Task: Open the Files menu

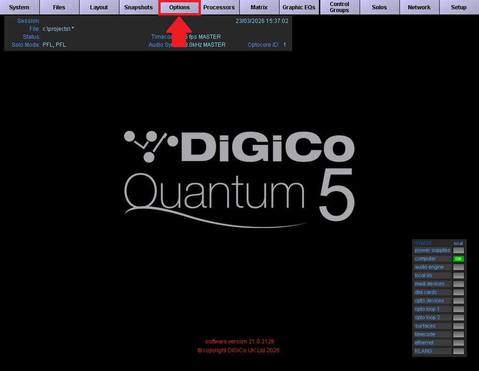Action: pyautogui.click(x=59, y=7)
